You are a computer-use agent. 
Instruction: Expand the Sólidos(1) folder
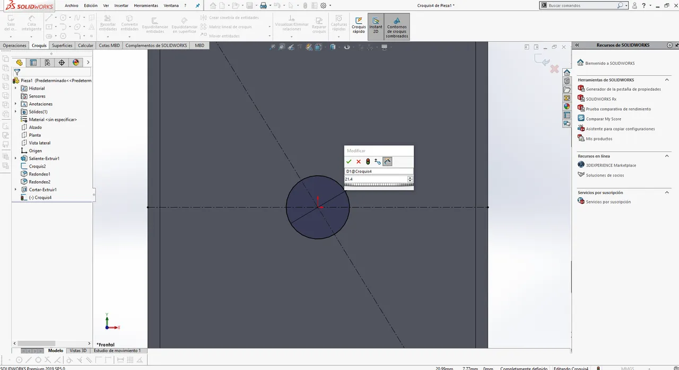point(15,112)
